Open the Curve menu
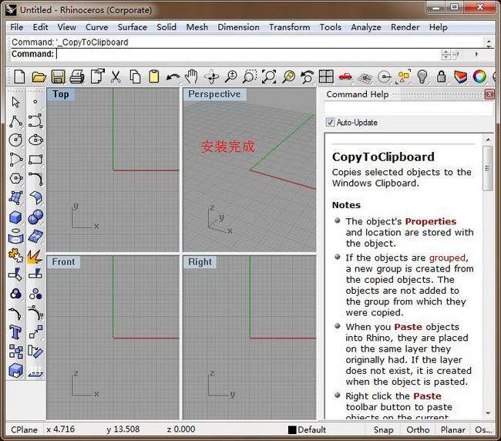The height and width of the screenshot is (441, 501). tap(97, 27)
